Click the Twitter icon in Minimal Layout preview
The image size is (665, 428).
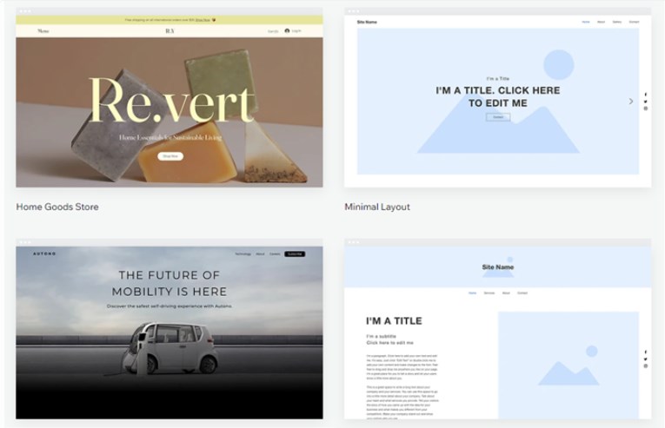tap(646, 102)
